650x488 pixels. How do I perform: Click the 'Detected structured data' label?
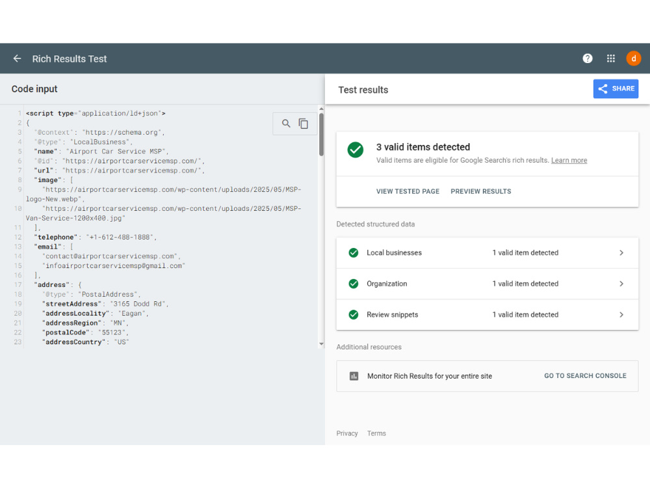pos(375,224)
